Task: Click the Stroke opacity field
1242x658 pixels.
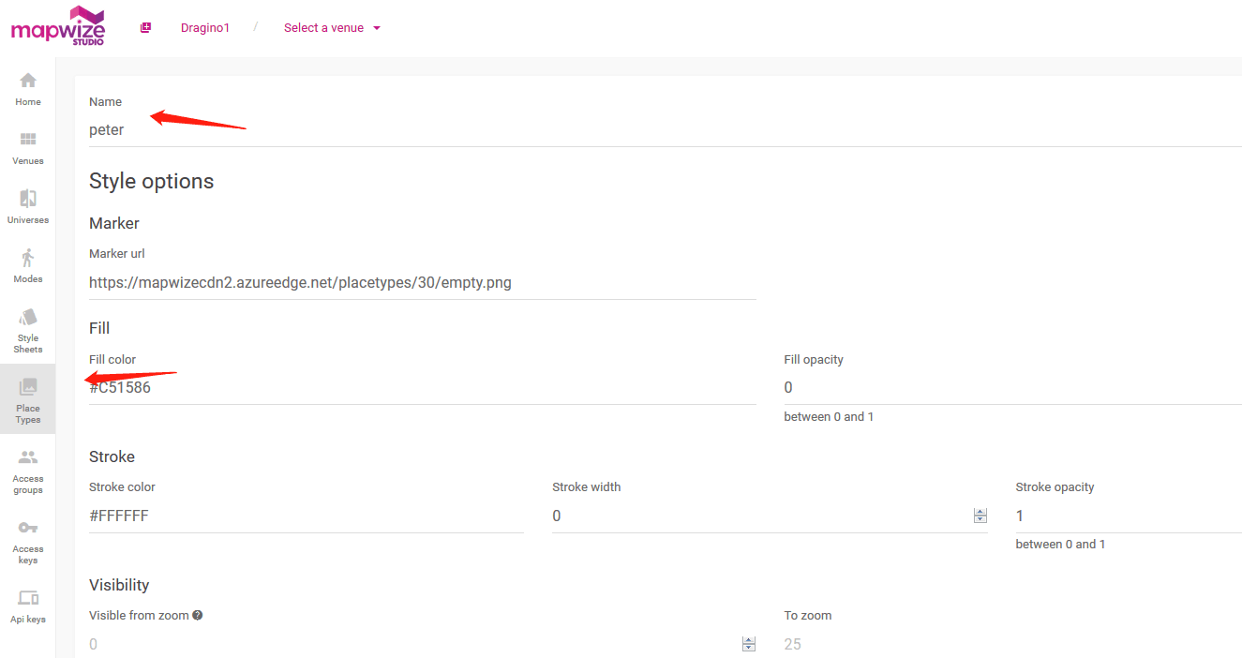Action: pyautogui.click(x=1129, y=516)
